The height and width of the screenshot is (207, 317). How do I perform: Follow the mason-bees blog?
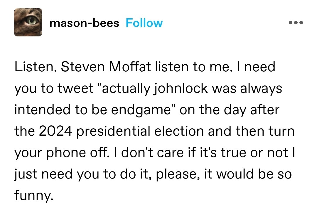coord(144,23)
